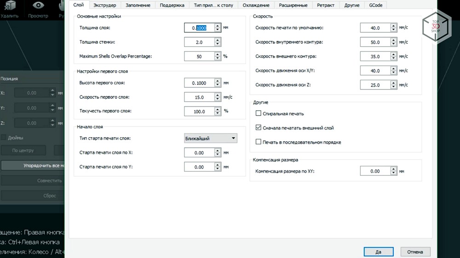Click the Толщина слоя input field

(199, 28)
